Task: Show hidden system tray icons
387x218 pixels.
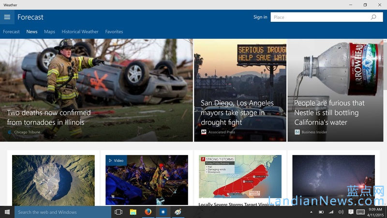Action: click(311, 212)
